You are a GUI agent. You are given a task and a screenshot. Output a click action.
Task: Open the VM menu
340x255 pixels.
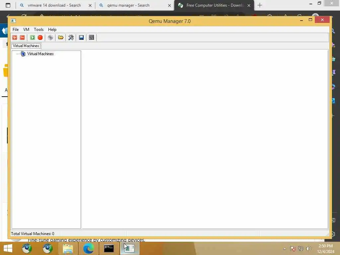26,30
